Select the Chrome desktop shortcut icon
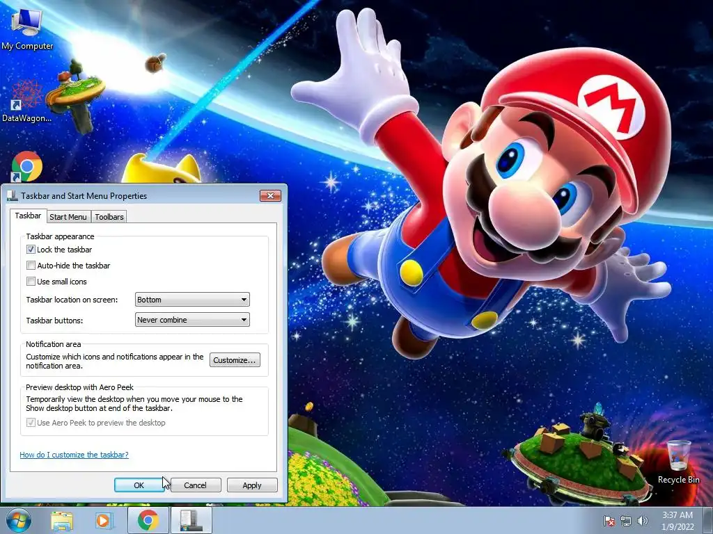Viewport: 713px width, 534px height. point(27,167)
